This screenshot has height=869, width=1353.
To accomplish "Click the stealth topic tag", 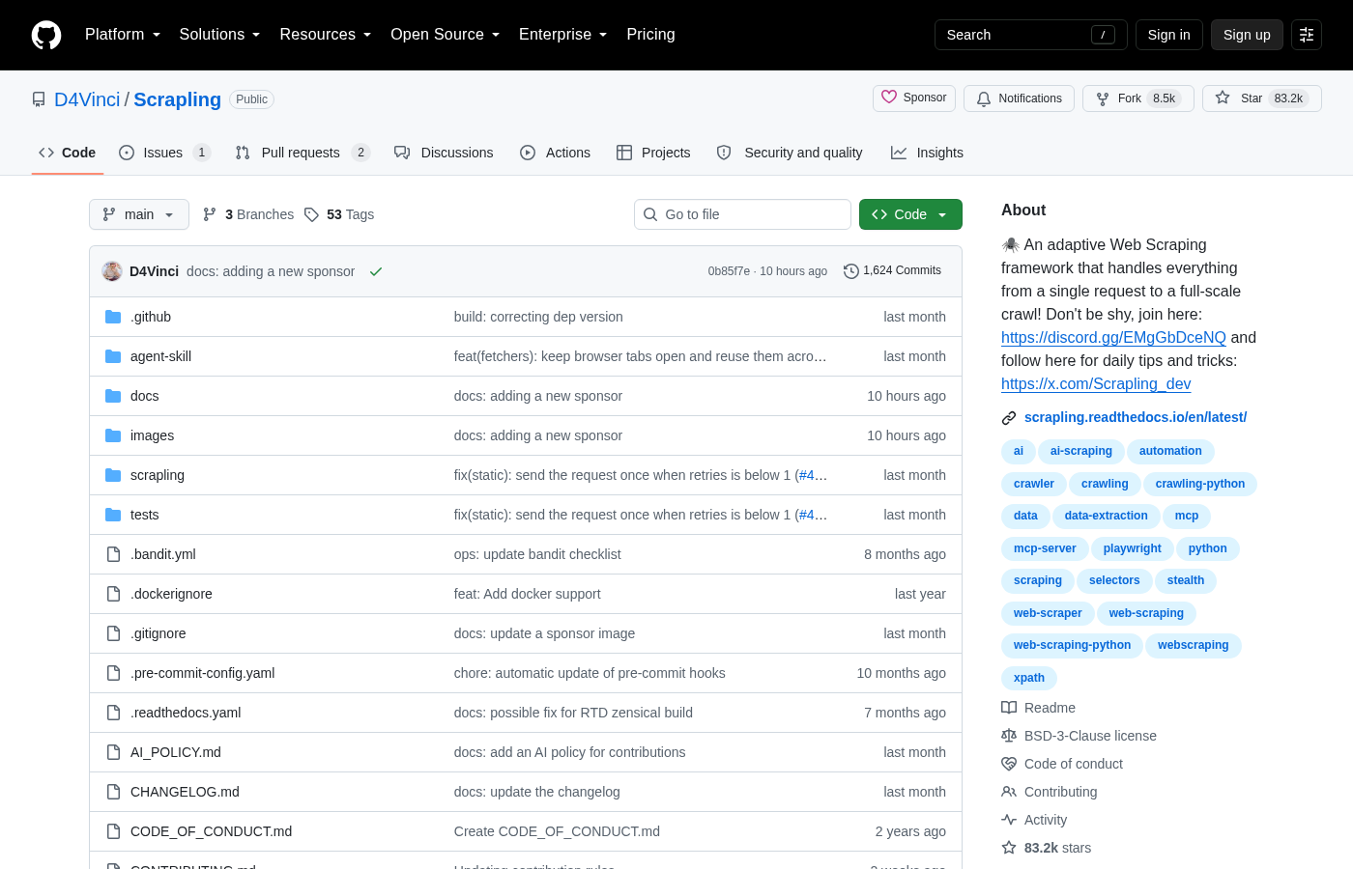I will point(1186,581).
